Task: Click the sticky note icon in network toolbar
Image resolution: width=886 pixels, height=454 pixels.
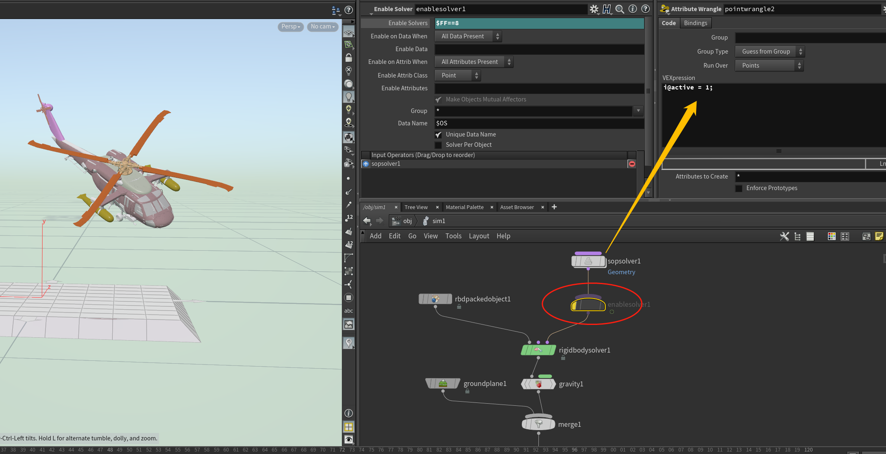Action: pyautogui.click(x=879, y=236)
